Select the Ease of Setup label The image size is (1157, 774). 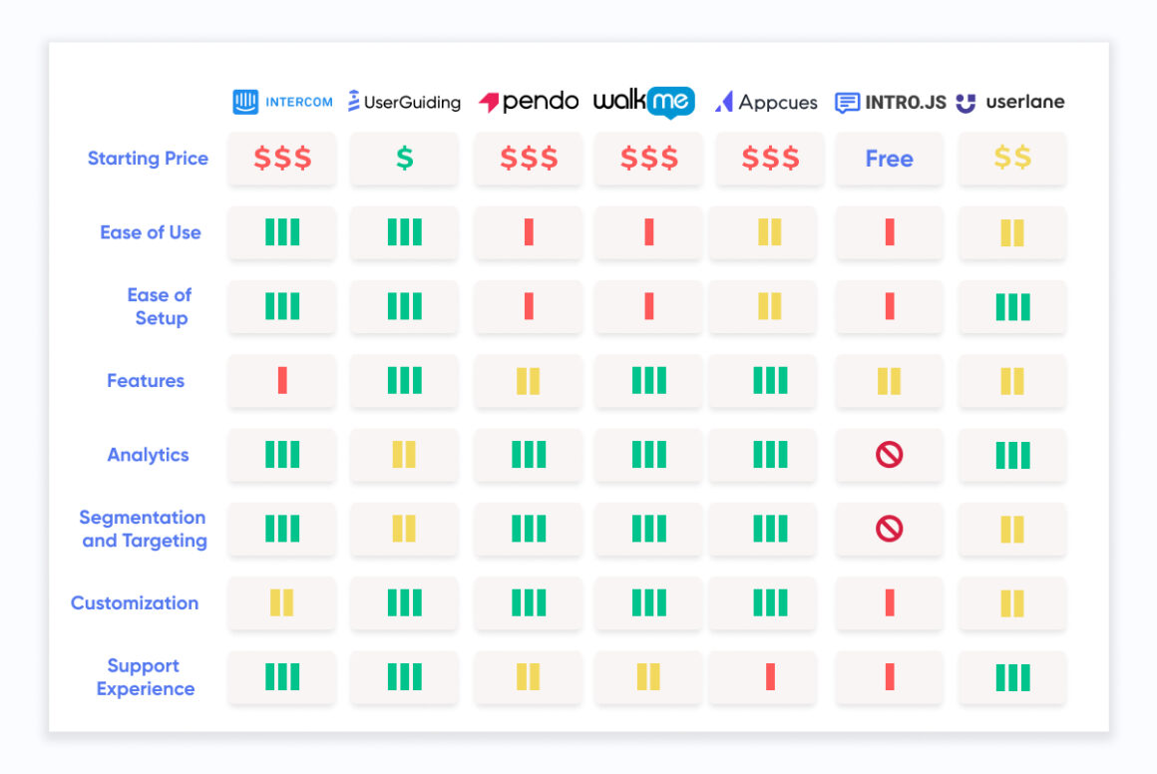click(x=160, y=306)
